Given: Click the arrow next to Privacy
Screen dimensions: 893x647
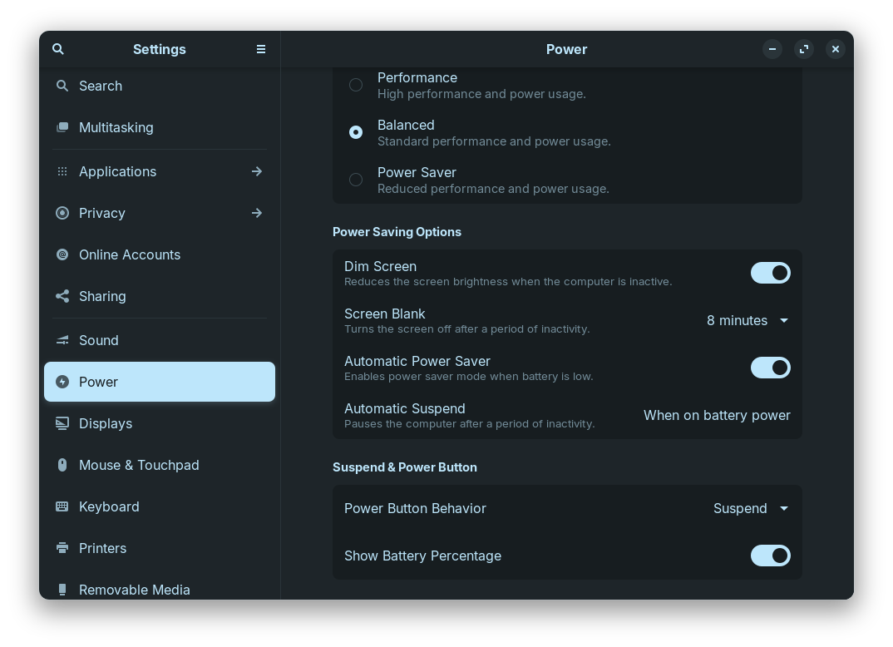Looking at the screenshot, I should [257, 213].
